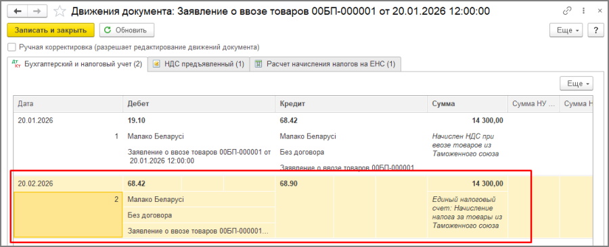Open help with the question mark button
Viewport: 609px width, 247px height.
coord(595,30)
